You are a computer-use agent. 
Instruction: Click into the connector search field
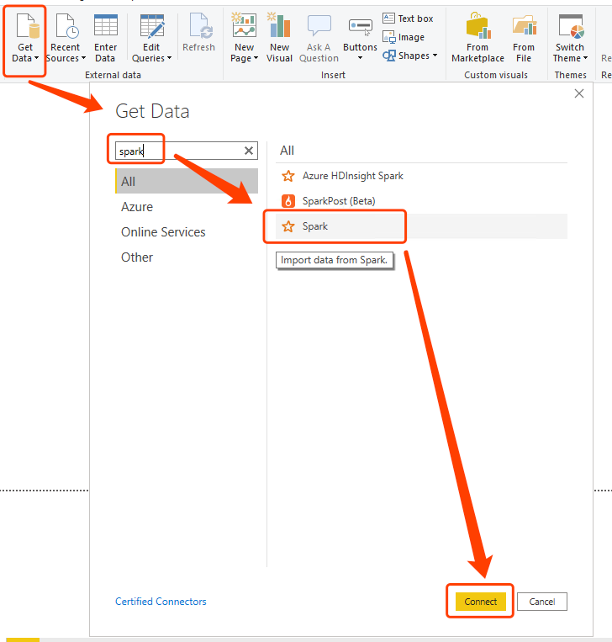(187, 151)
